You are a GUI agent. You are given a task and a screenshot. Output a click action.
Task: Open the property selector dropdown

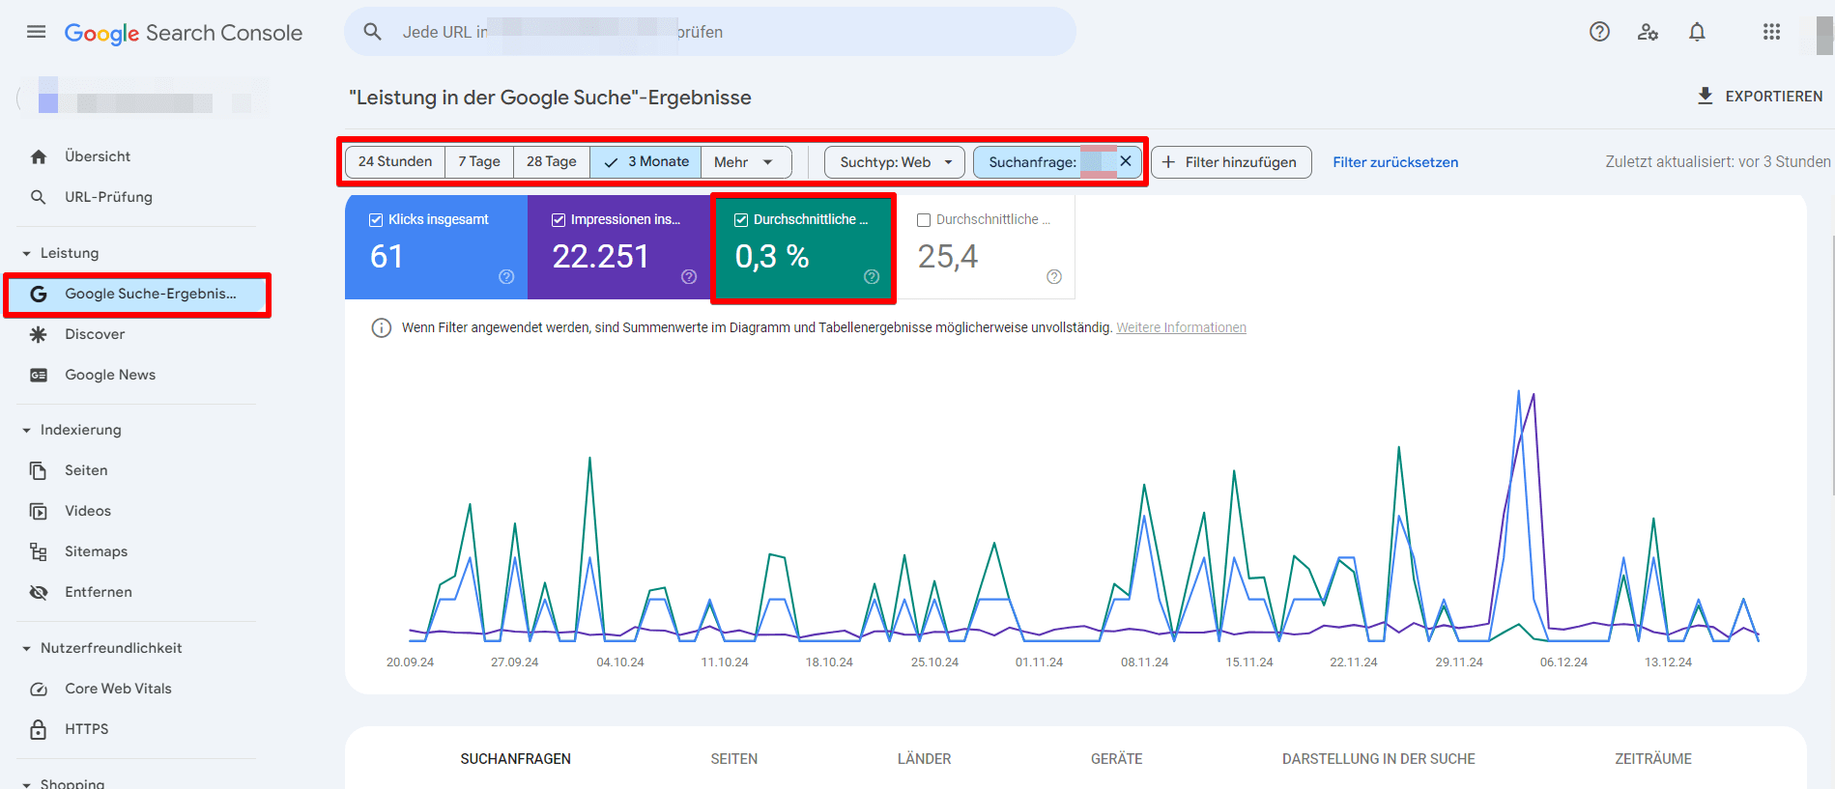pos(142,98)
